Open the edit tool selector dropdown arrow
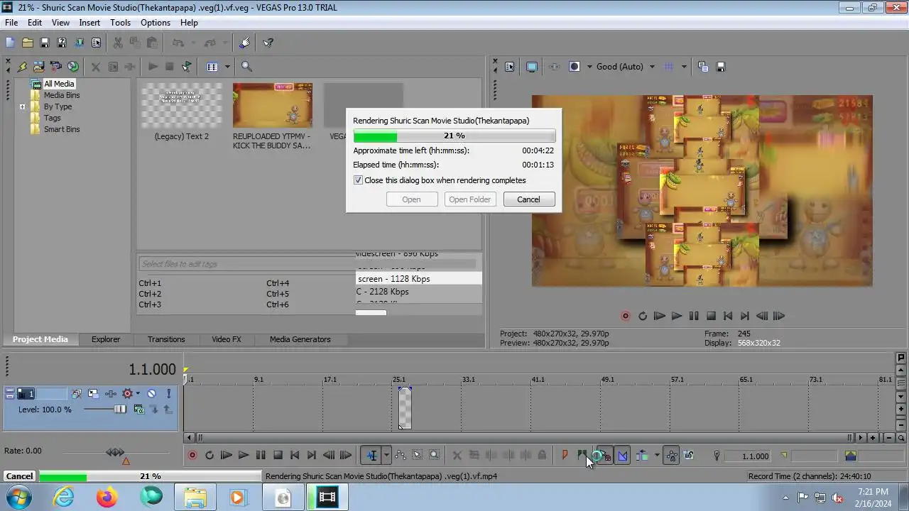Screen dimensions: 909x511 (386, 456)
